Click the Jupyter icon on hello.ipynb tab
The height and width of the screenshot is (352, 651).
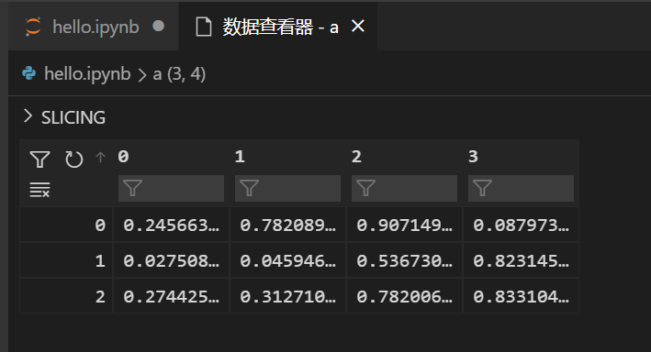pyautogui.click(x=33, y=27)
